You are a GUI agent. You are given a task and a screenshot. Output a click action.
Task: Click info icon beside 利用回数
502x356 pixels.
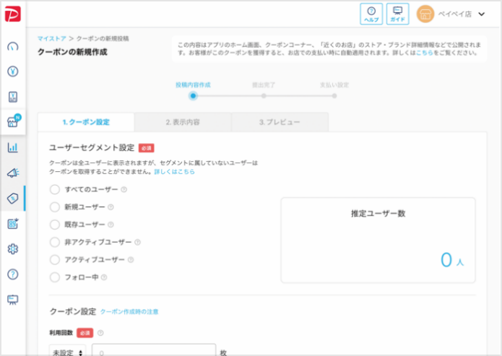click(x=100, y=333)
